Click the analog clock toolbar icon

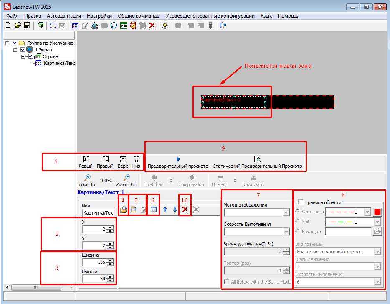coord(114,26)
